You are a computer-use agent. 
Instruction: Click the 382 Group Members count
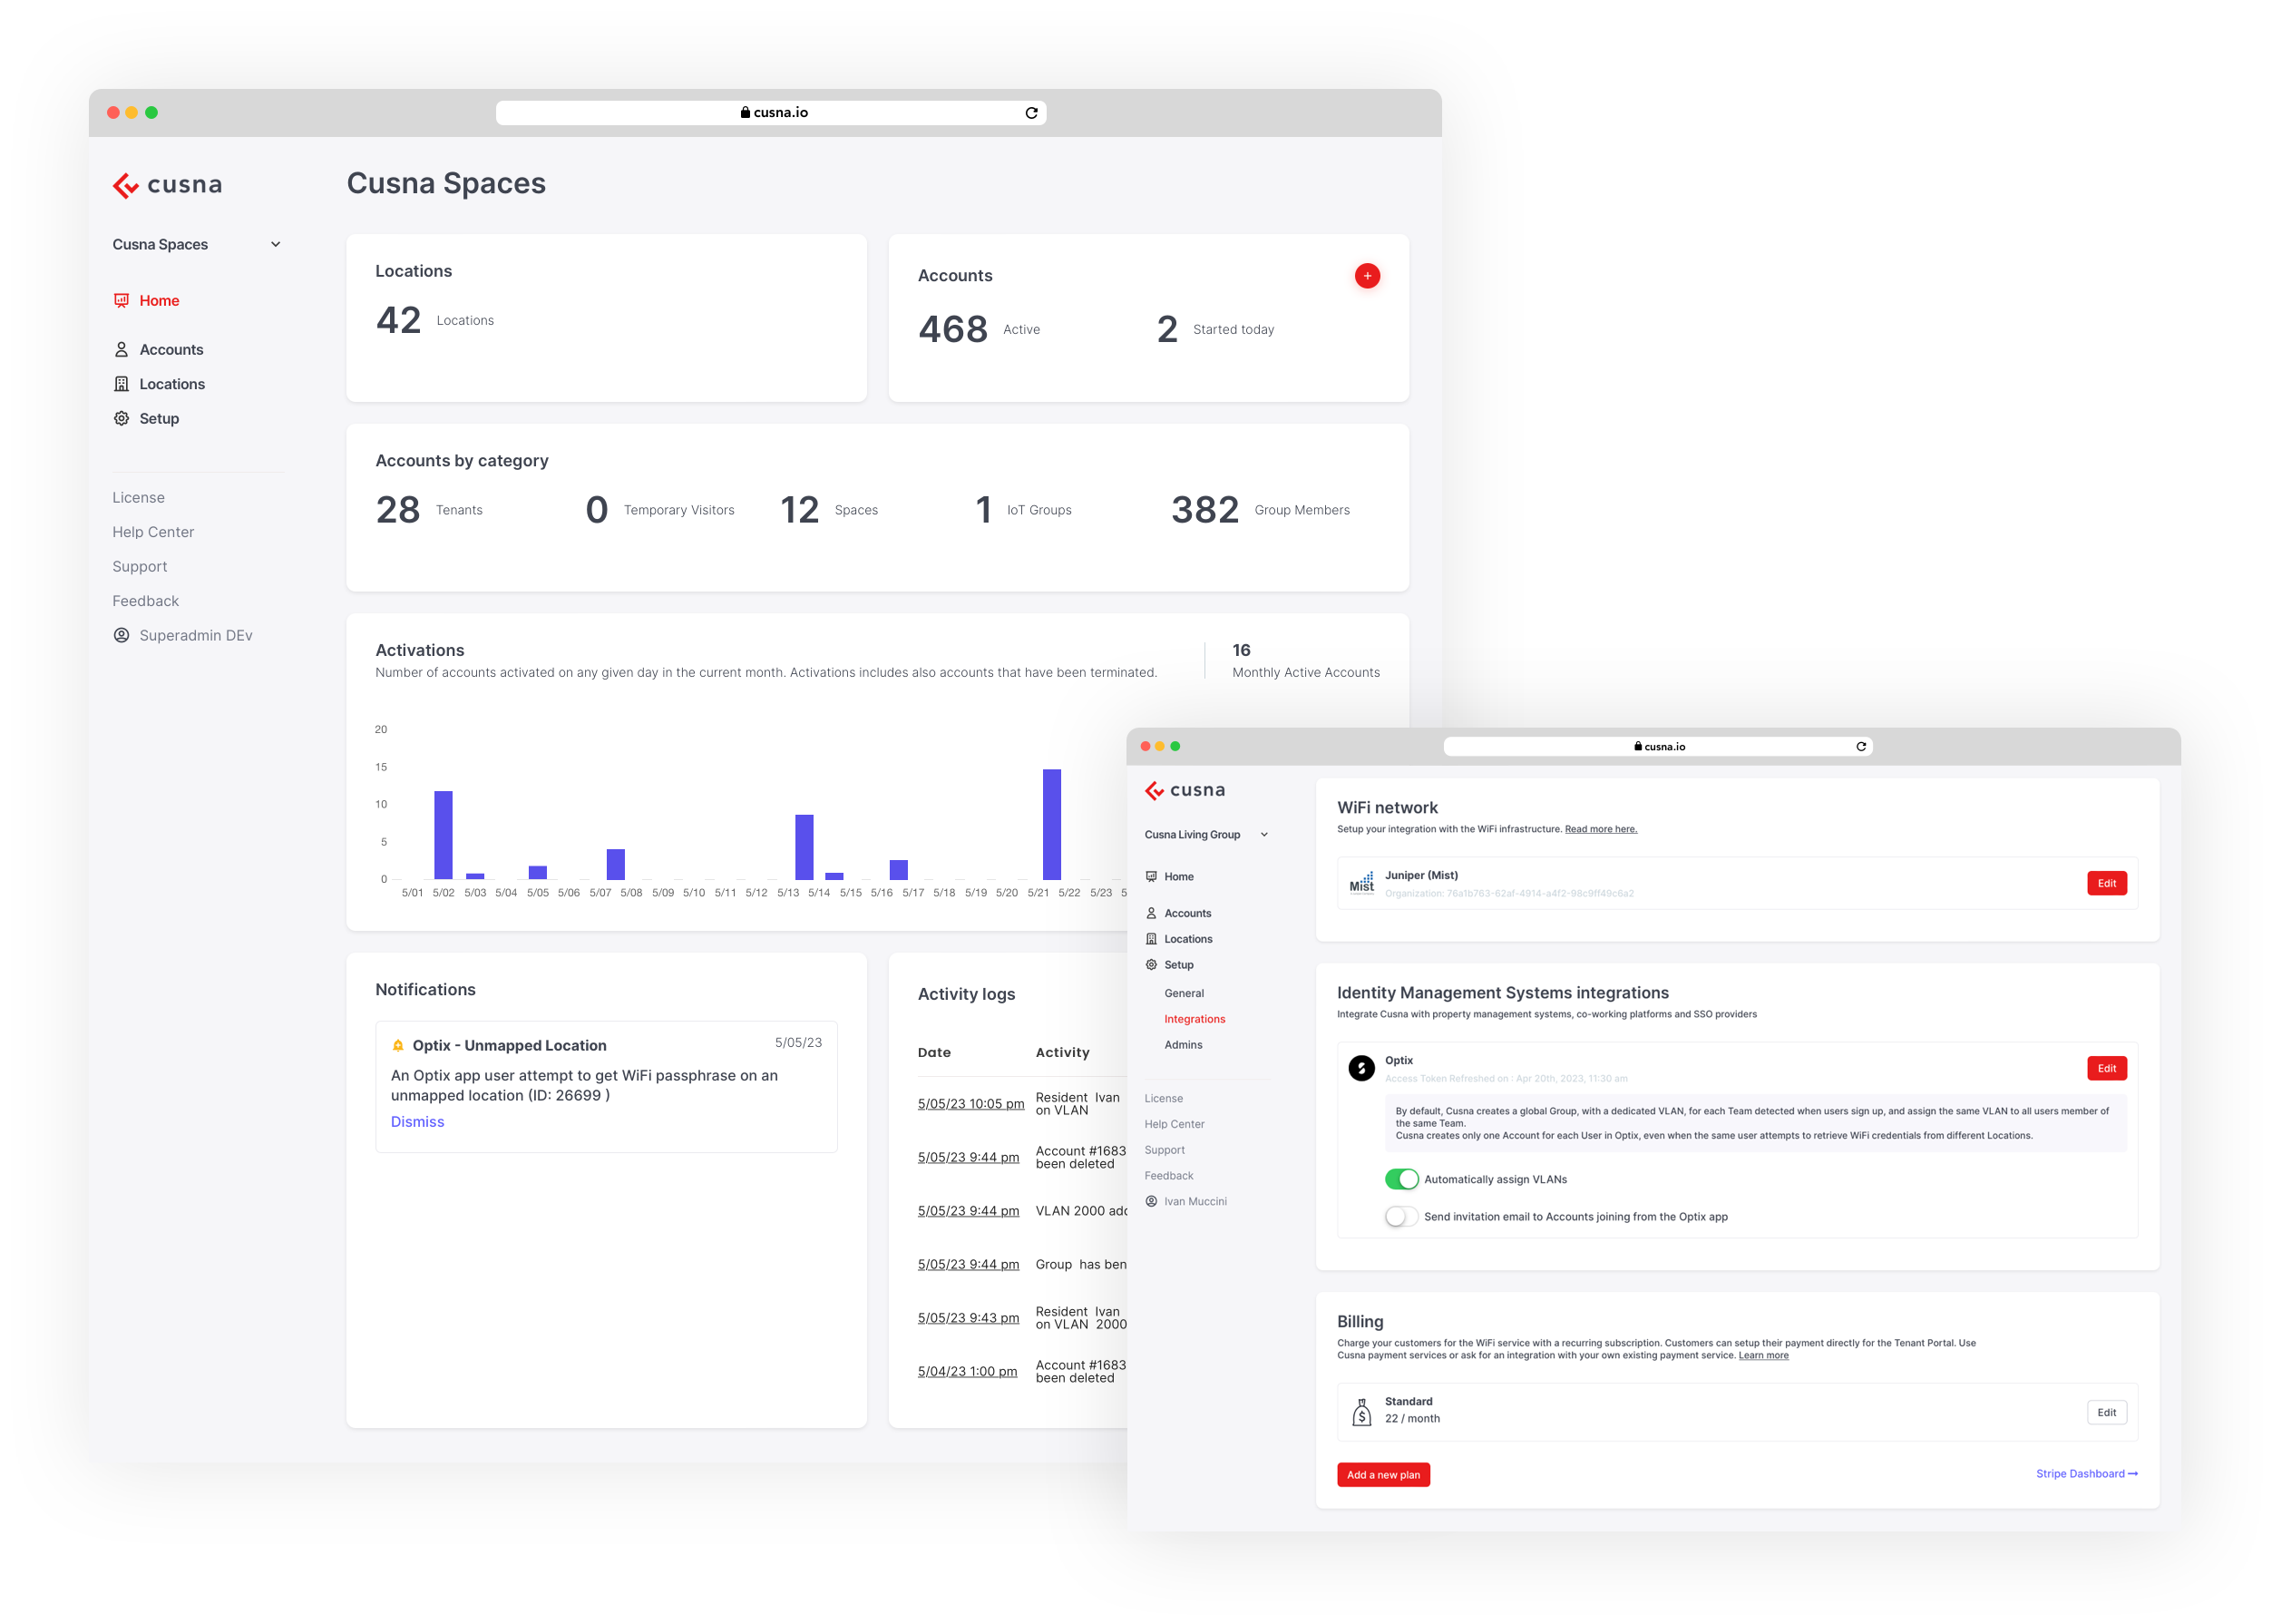click(1204, 510)
